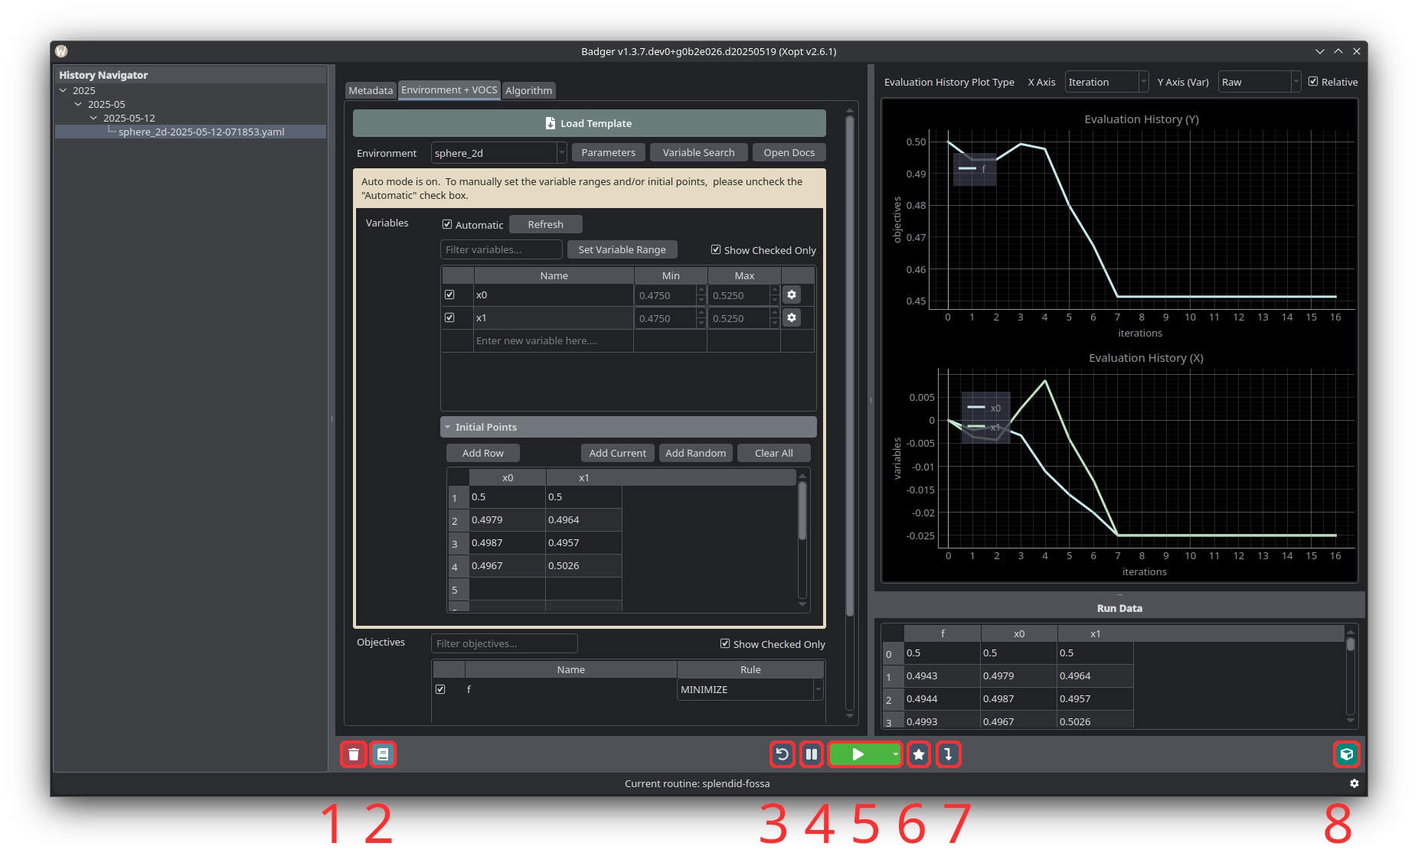Click the initial points table scrollbar

[802, 513]
